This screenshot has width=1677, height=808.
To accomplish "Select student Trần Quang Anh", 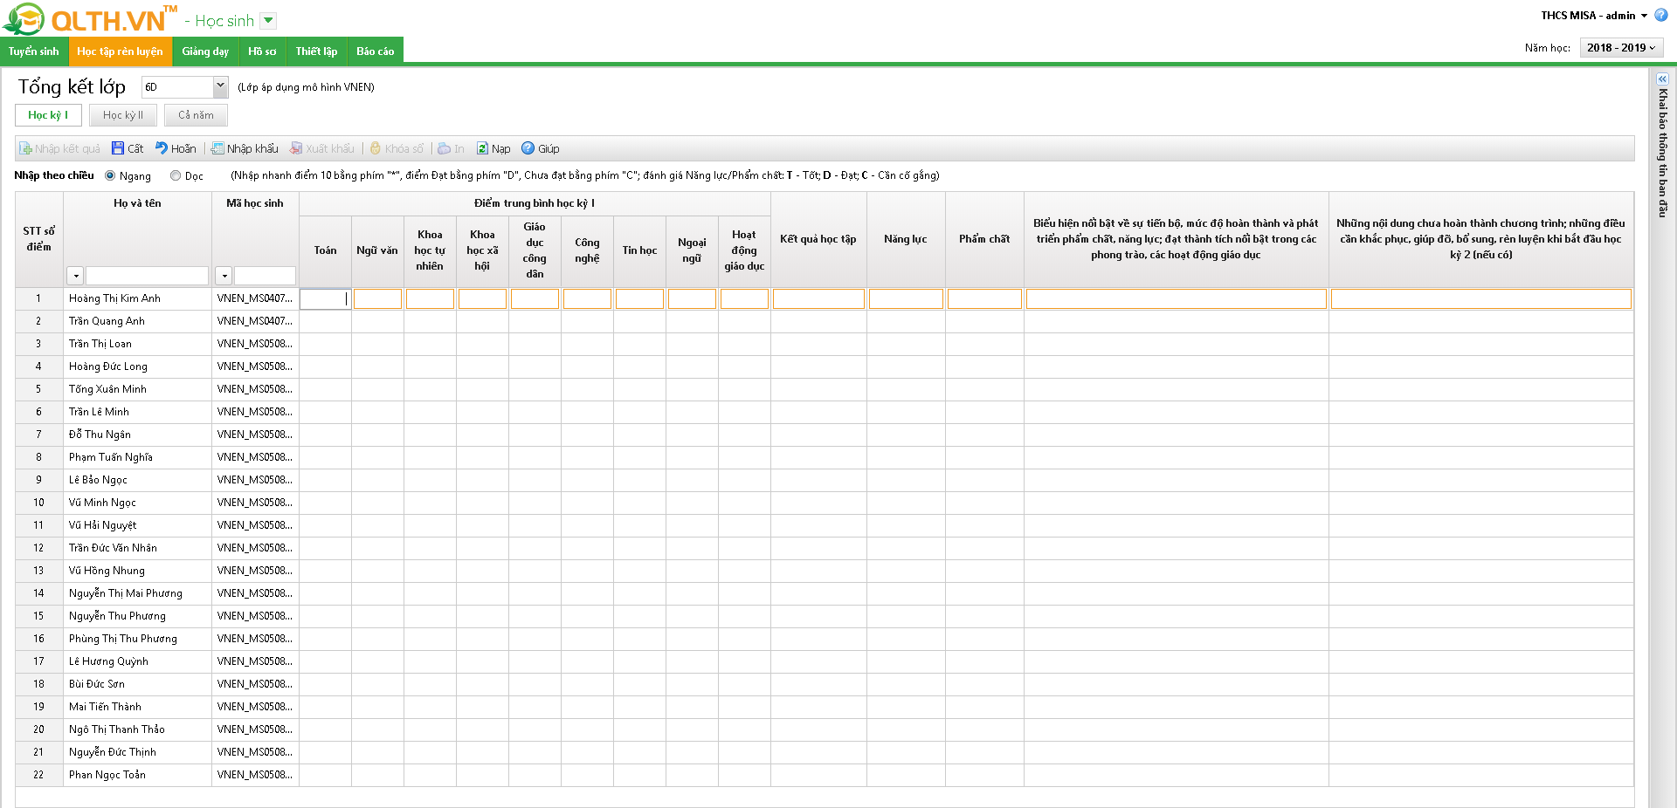I will coord(107,321).
